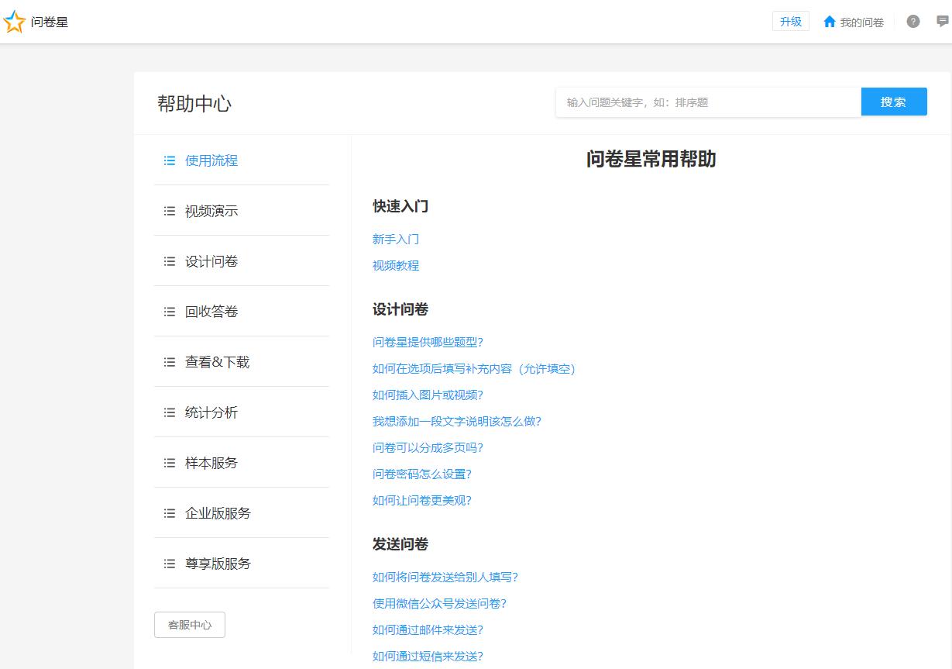Open the 问卷密码怎么设置 help article

422,474
